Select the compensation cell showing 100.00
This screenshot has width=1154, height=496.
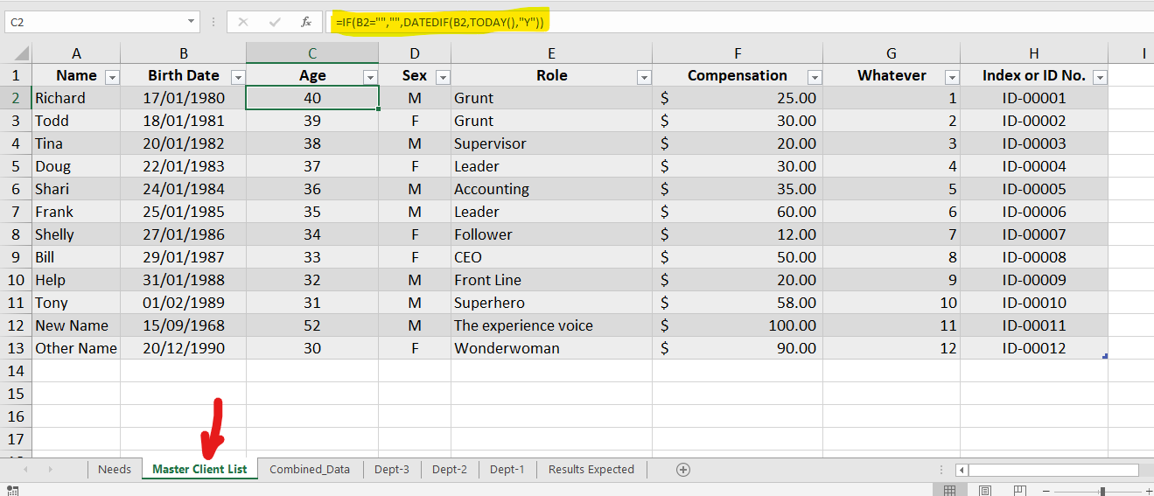click(x=738, y=325)
